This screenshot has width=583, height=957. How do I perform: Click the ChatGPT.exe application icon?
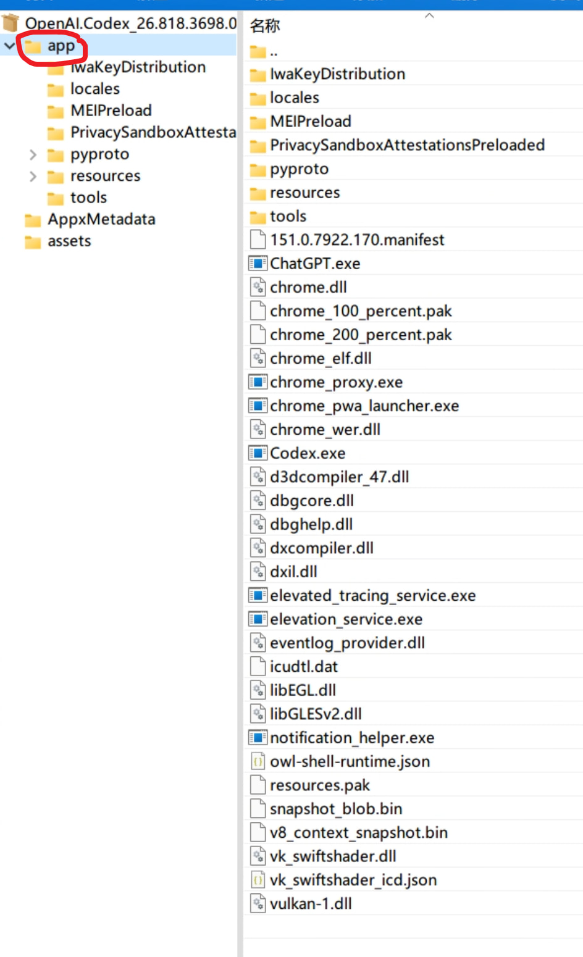(258, 264)
